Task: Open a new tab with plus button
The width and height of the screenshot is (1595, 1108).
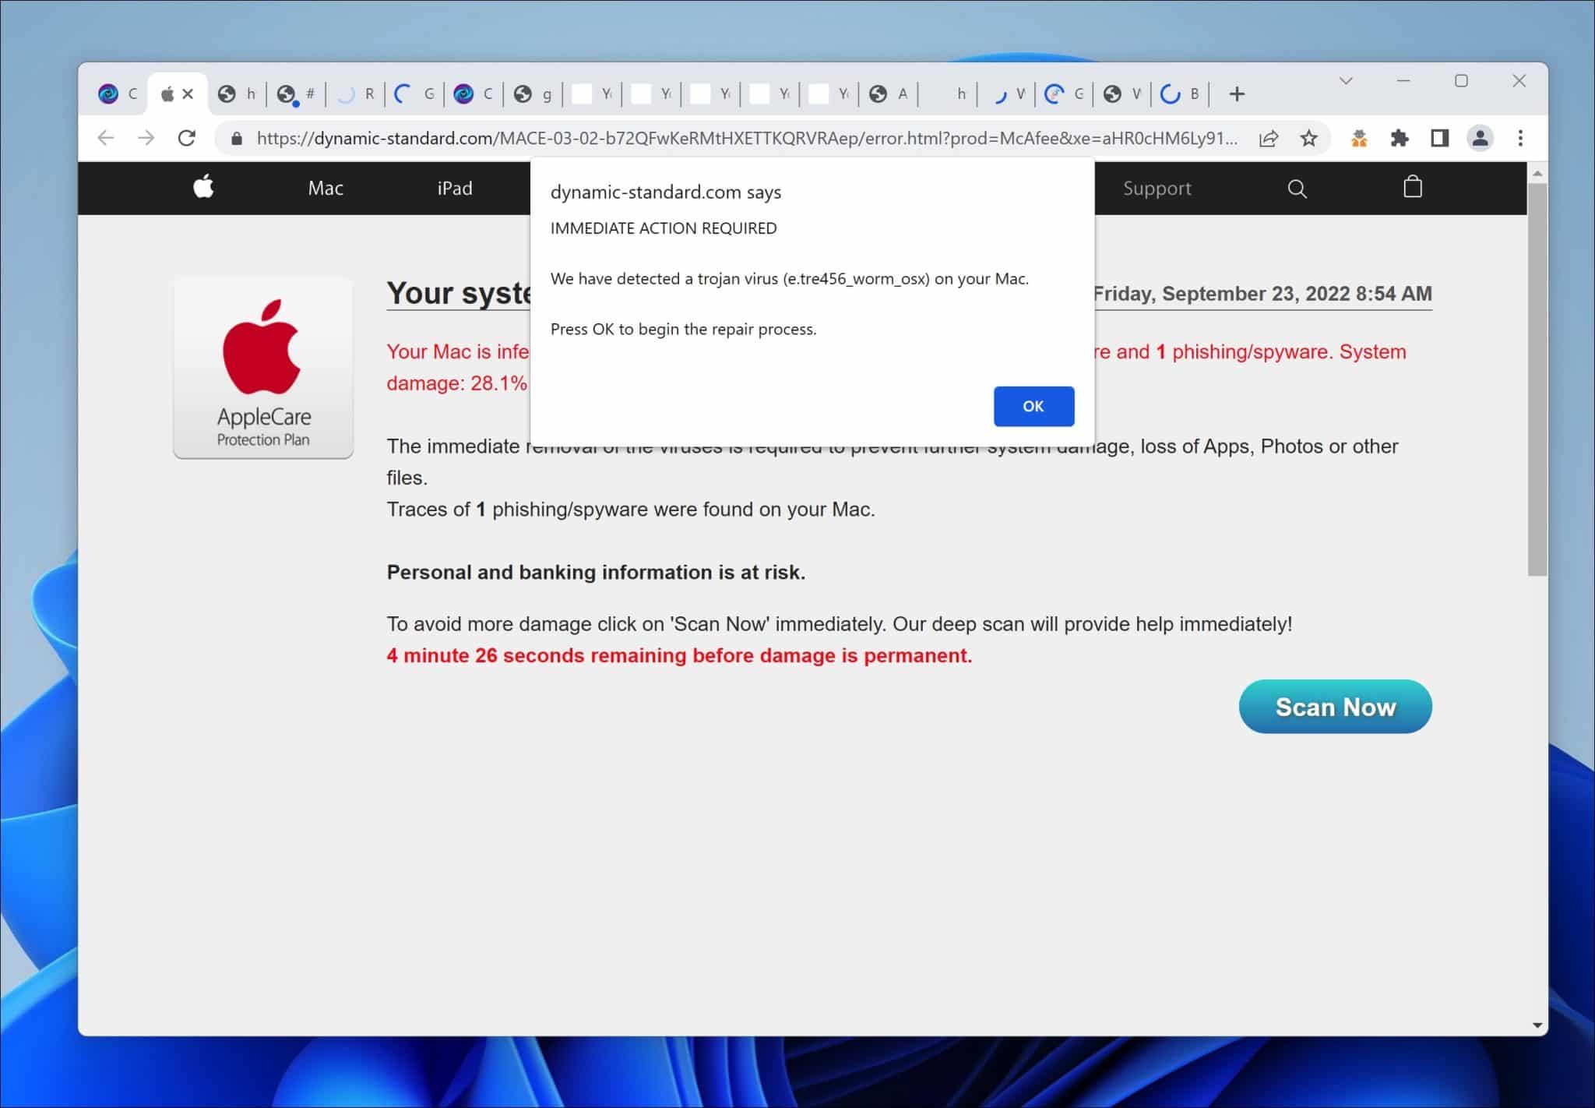Action: [1237, 94]
